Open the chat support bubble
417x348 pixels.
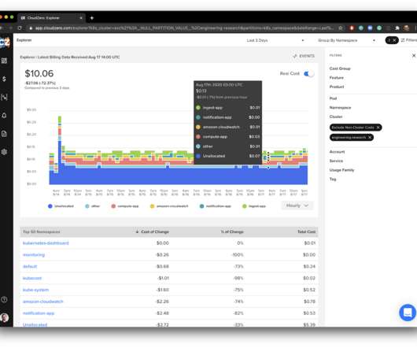coord(408,313)
